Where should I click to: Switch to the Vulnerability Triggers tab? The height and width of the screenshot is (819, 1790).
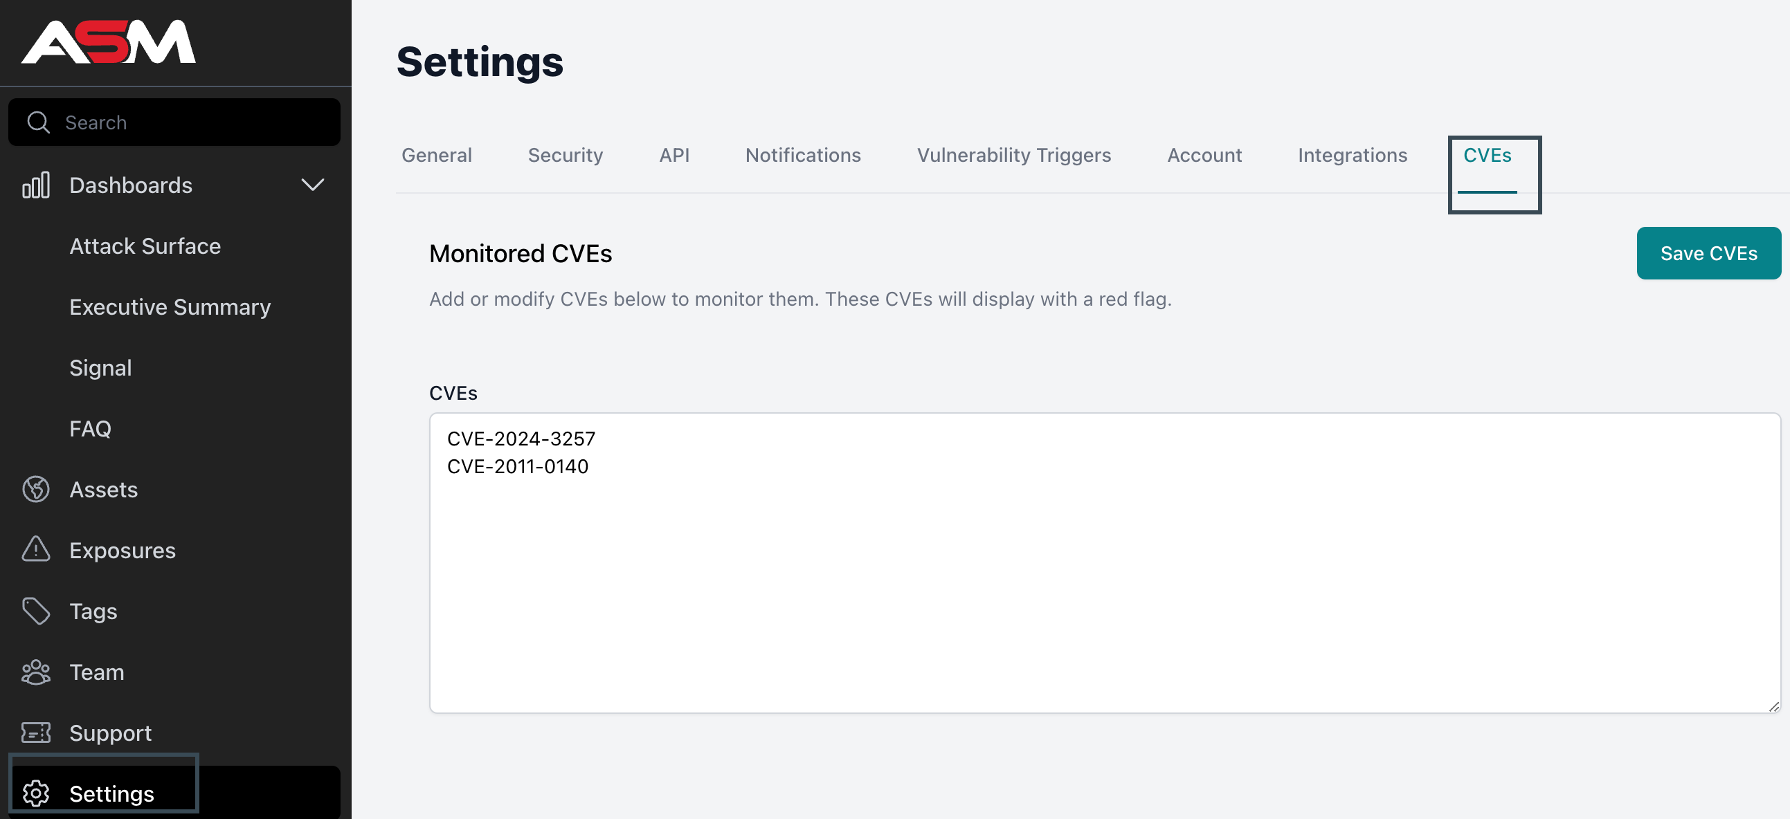tap(1014, 156)
